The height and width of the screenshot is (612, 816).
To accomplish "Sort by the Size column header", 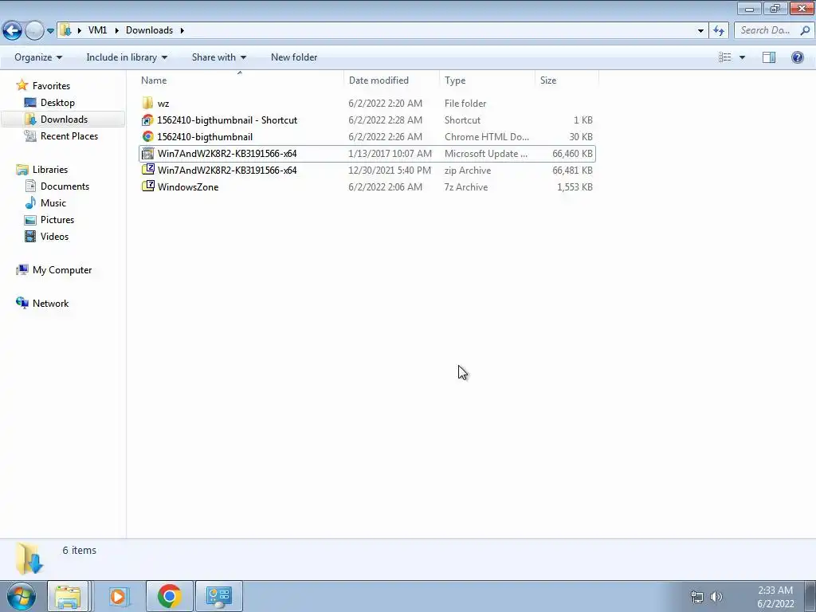I will (x=567, y=80).
